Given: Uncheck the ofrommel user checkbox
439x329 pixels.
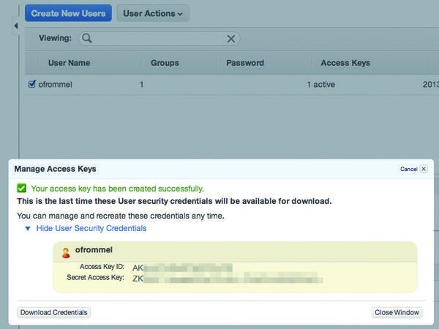Looking at the screenshot, I should 32,83.
